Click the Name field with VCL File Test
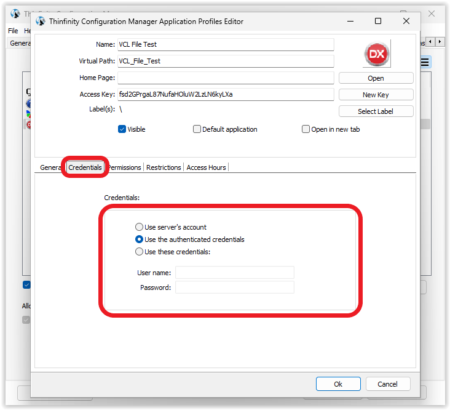Viewport: 450px width, 410px height. (x=226, y=44)
